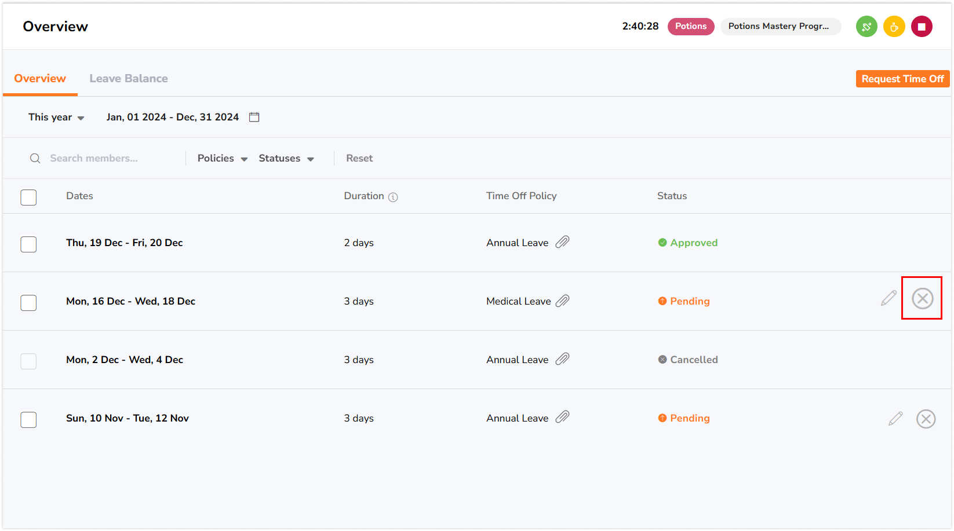This screenshot has height=531, width=954.
Task: Open attachment for Medical Leave request
Action: point(562,301)
